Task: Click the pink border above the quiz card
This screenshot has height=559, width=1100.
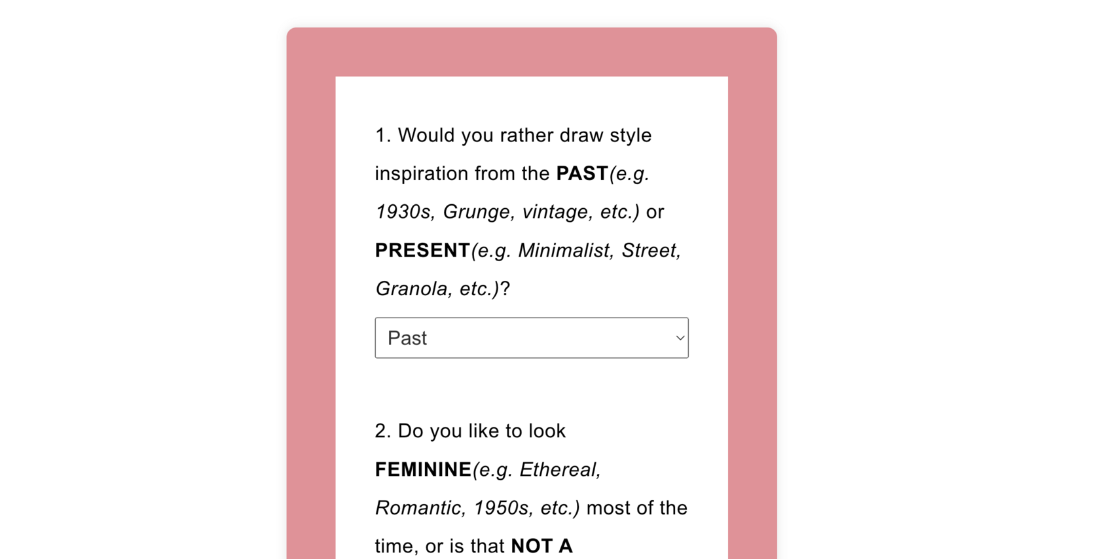Action: pos(531,52)
